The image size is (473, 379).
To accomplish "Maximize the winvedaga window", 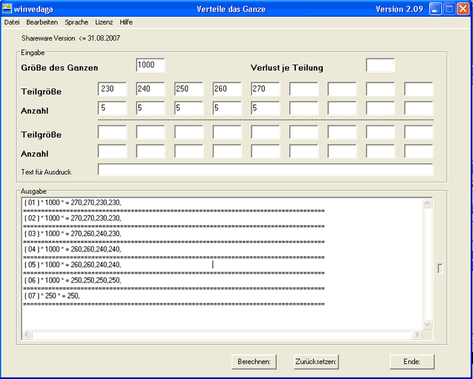I will [x=449, y=9].
